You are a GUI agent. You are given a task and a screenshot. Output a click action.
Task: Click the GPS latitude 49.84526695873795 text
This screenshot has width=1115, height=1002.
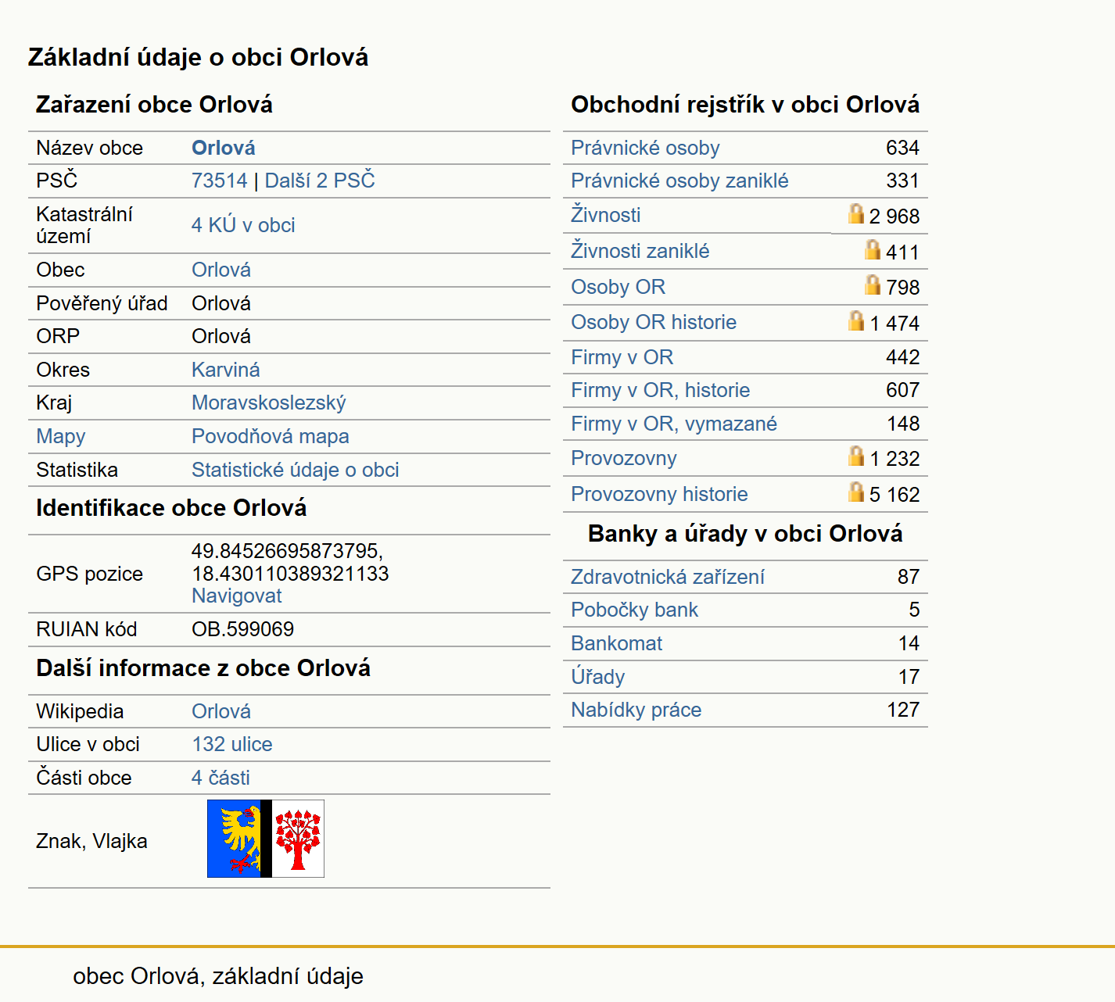pos(287,551)
